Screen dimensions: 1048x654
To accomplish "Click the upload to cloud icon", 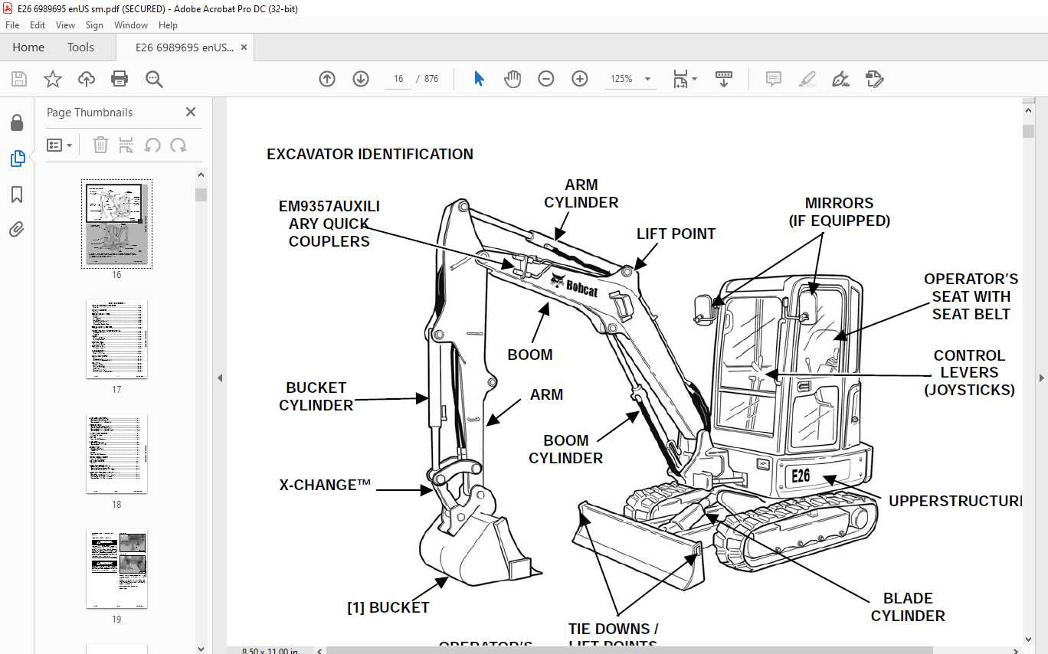I will coord(87,79).
